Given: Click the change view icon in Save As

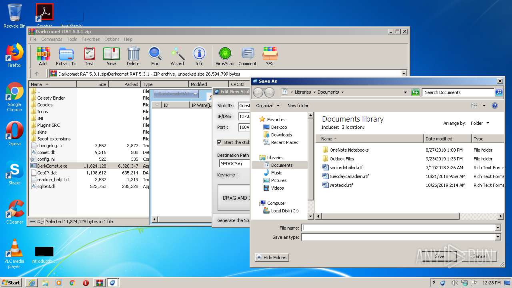Looking at the screenshot, I should coord(474,106).
